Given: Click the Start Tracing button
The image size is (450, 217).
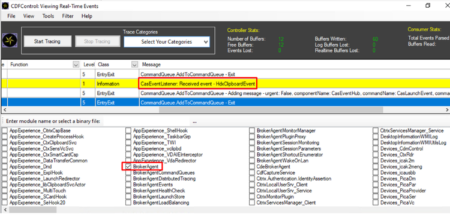Looking at the screenshot, I should point(47,41).
